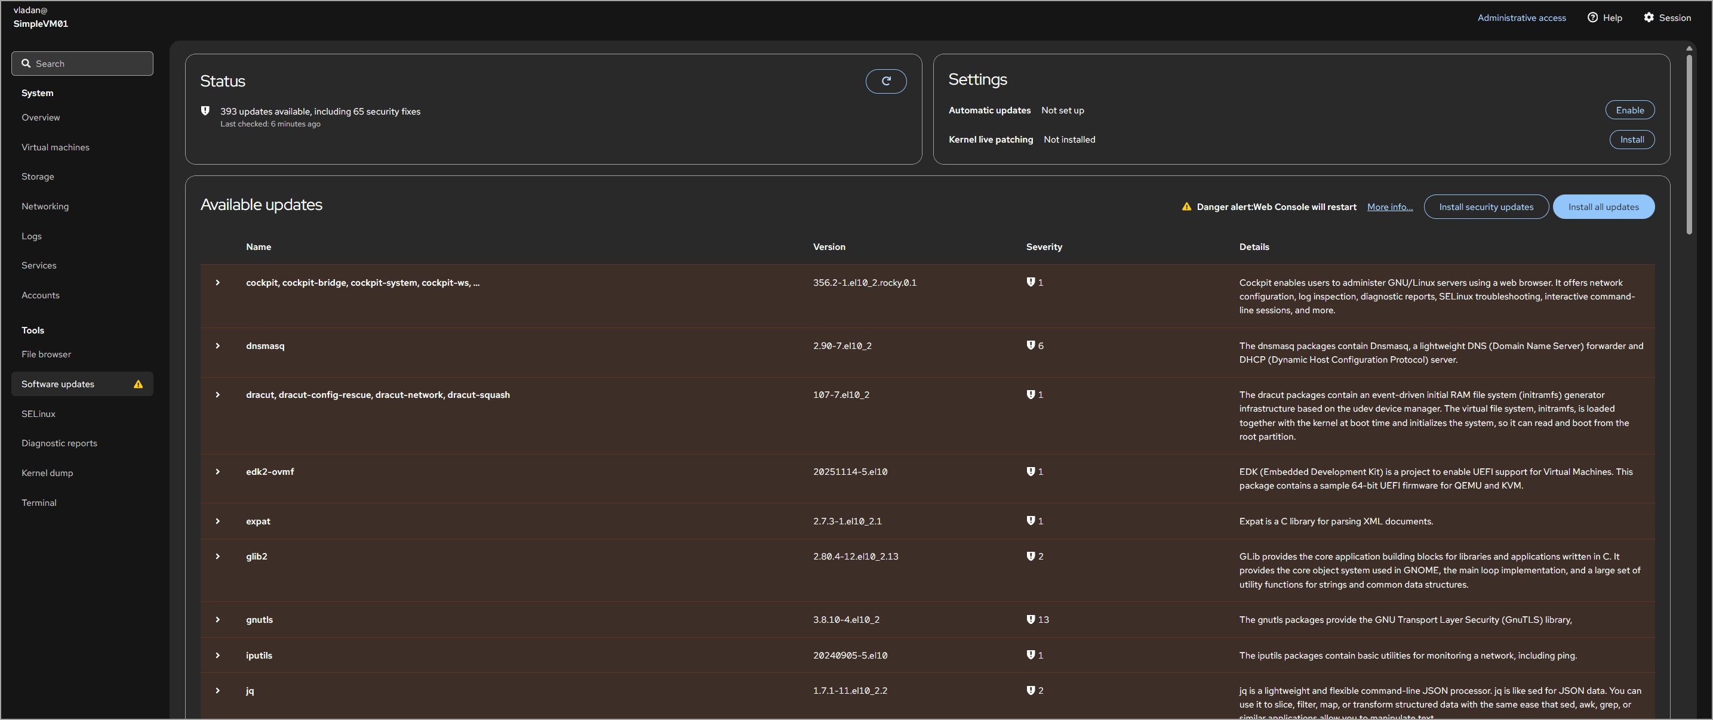Expand the edk2-ovmf package row
This screenshot has width=1713, height=720.
217,472
